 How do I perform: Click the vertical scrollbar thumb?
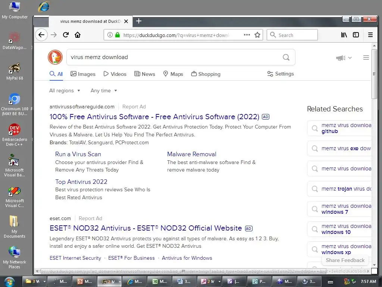[374, 74]
